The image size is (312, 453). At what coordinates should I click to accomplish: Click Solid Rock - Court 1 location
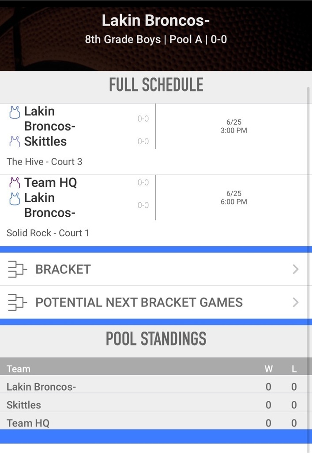pos(48,233)
